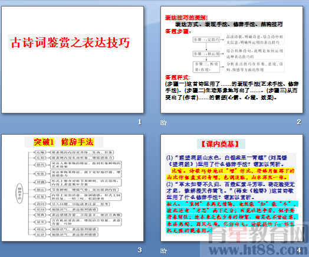309x257 pixels.
Task: Click the red title 古诗词鉴赏之表达技巧
Action: pyautogui.click(x=70, y=43)
